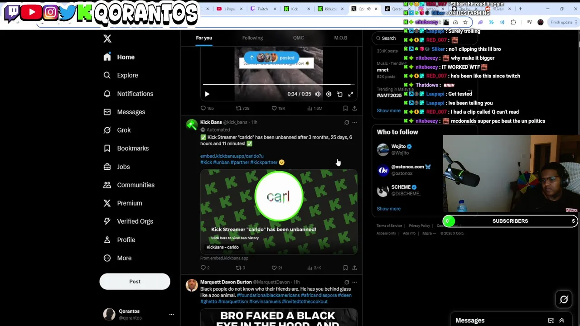Expand the Messages drawer
This screenshot has height=326, width=580.
click(561, 321)
